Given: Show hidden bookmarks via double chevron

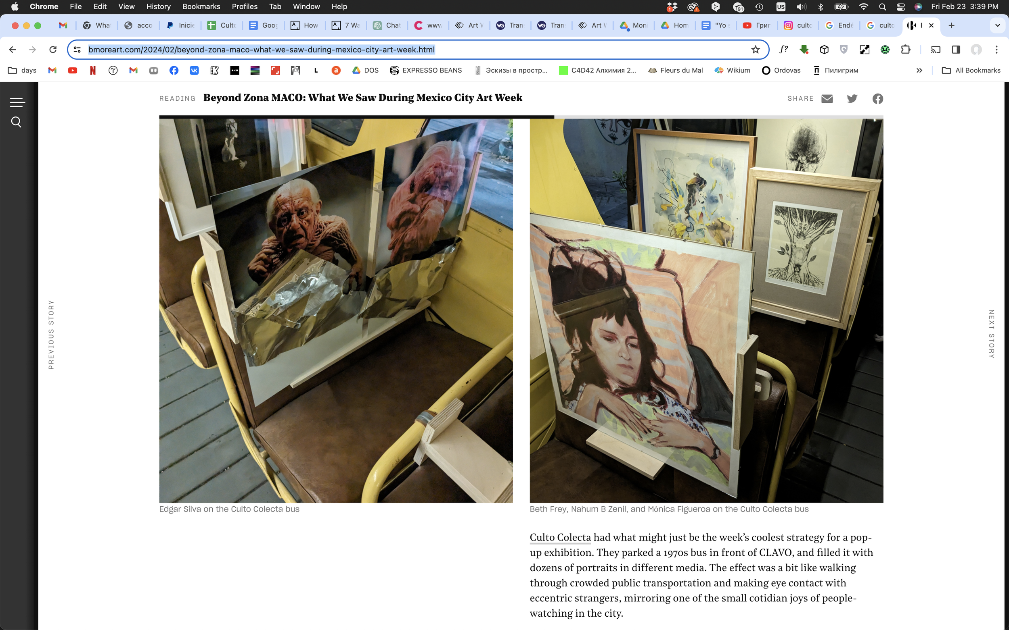Looking at the screenshot, I should click(919, 71).
